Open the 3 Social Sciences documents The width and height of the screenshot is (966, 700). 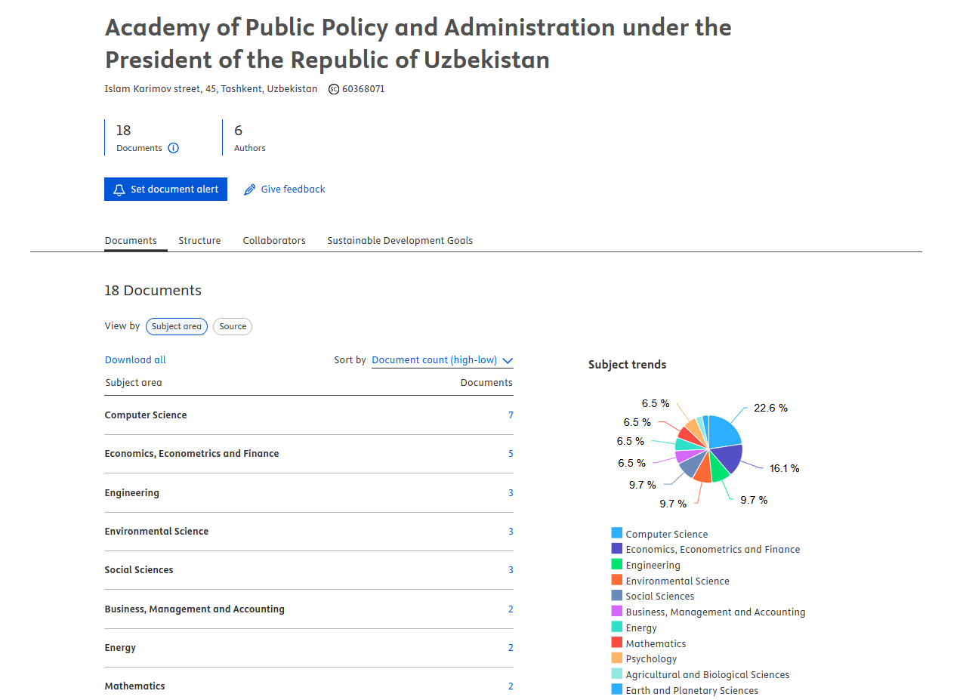(x=511, y=570)
